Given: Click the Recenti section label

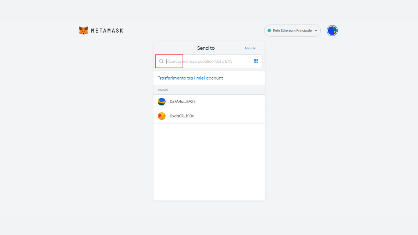Looking at the screenshot, I should 163,90.
